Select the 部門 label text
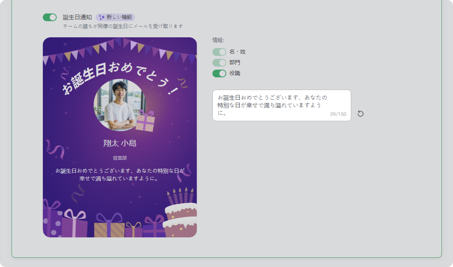 point(234,63)
